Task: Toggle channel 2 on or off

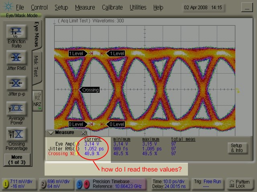Action: 43,184
